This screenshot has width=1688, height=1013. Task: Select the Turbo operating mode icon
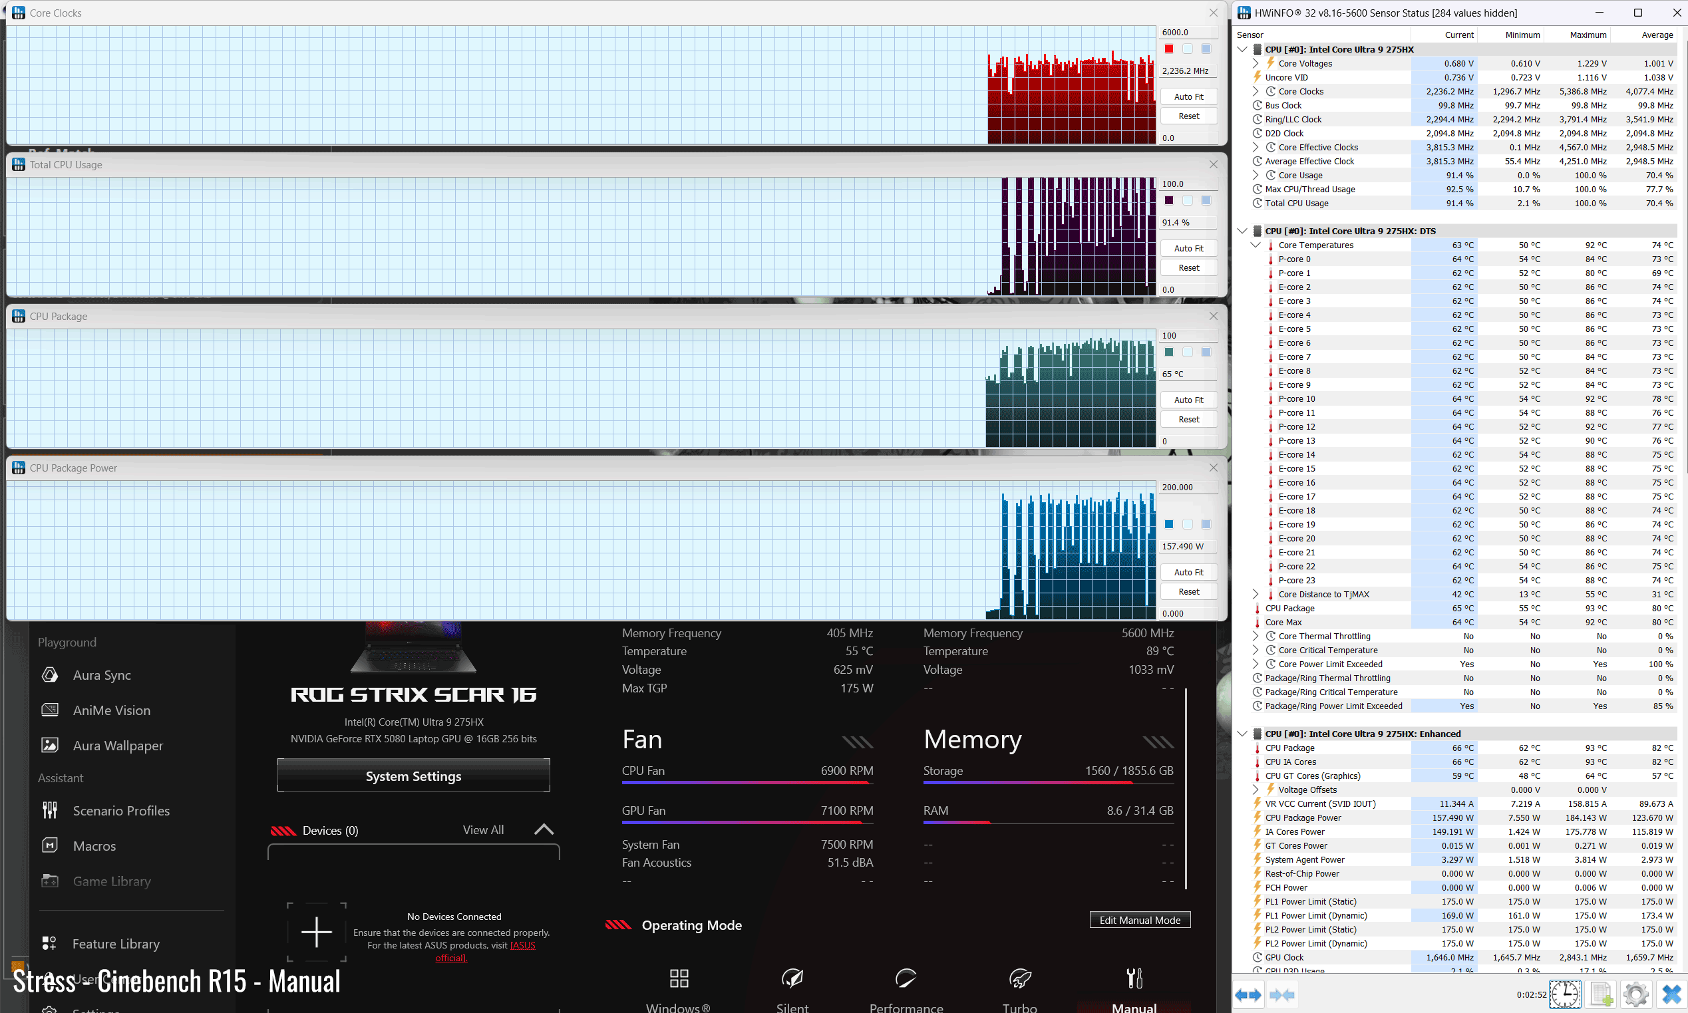tap(1019, 978)
